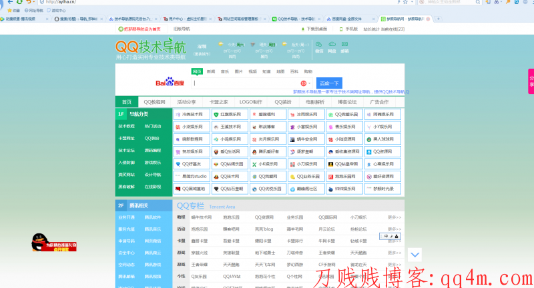Open the 游戏中心 bookmark
Image resolution: width=534 pixels, height=288 pixels.
tap(56, 10)
